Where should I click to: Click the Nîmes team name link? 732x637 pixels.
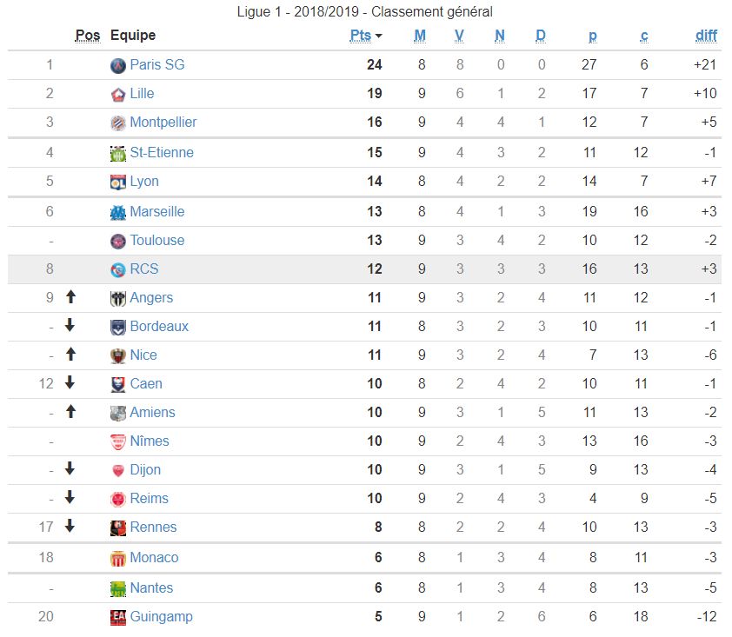pyautogui.click(x=150, y=441)
